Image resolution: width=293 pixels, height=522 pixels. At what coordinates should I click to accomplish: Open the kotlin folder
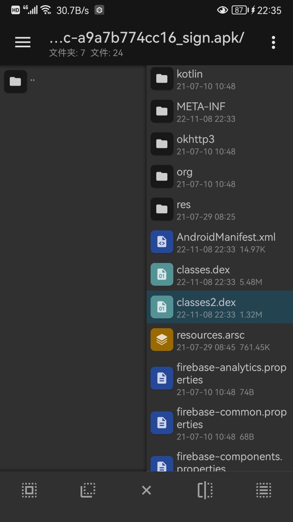pyautogui.click(x=219, y=79)
